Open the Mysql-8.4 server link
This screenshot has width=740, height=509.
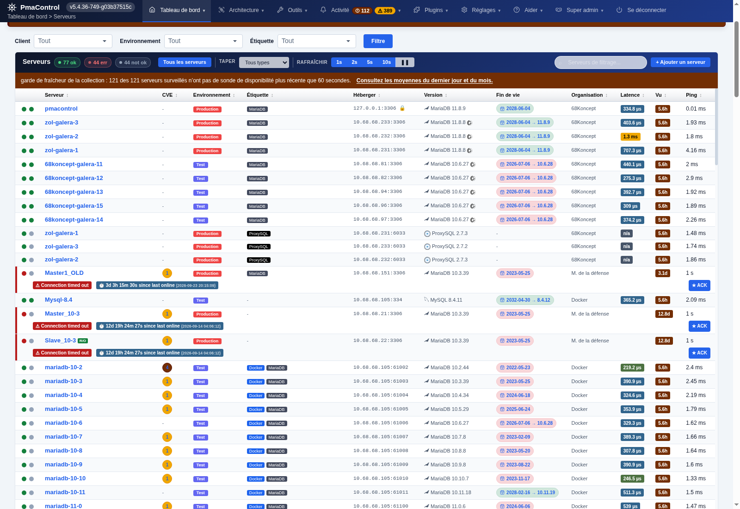59,300
